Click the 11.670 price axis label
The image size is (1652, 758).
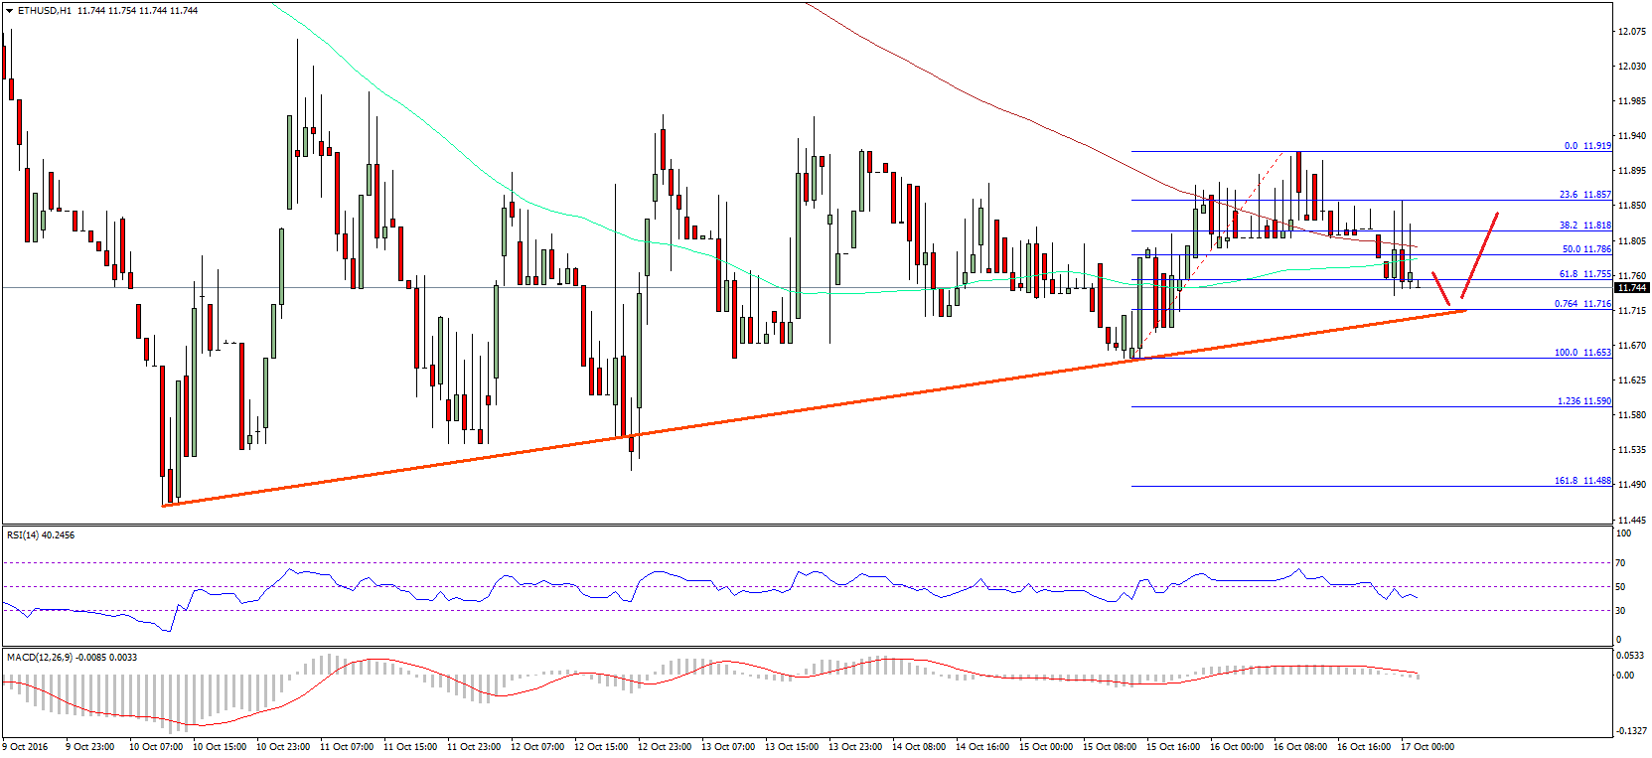[1632, 346]
